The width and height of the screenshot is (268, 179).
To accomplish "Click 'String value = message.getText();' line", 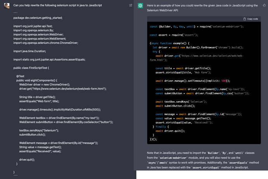I will (x=40, y=147).
